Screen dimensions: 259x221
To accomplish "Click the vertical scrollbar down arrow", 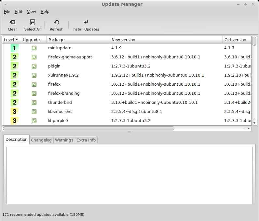I will tap(254, 123).
